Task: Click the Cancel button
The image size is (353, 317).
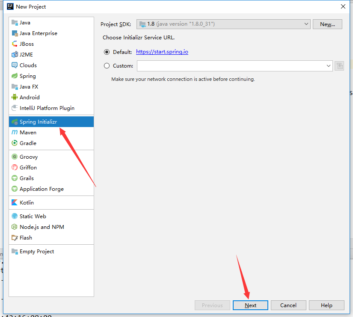Action: click(288, 305)
